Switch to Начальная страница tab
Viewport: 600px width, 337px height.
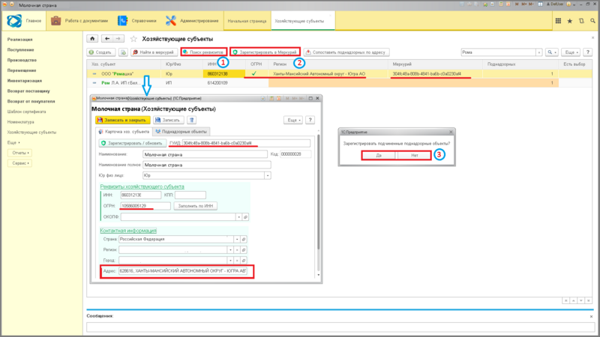click(247, 21)
